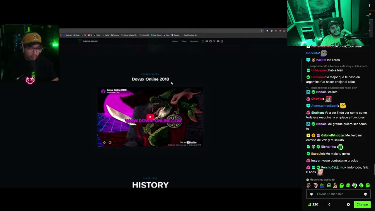Screen dimensions: 375x211
Task: Open the Tiktok bookmark
Action: [98, 35]
